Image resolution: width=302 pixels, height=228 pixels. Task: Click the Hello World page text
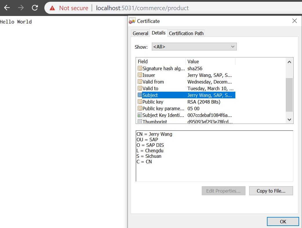point(16,22)
